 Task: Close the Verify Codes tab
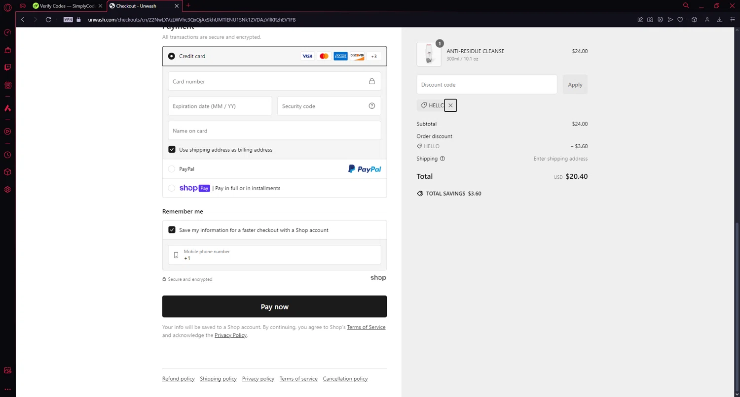pyautogui.click(x=101, y=6)
